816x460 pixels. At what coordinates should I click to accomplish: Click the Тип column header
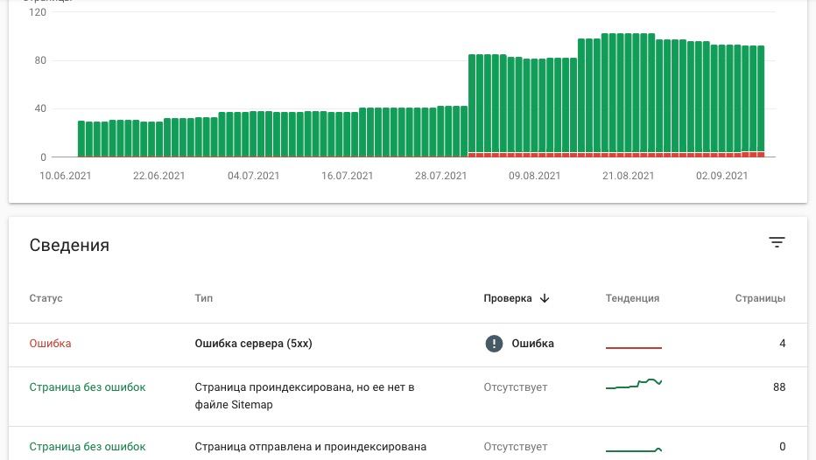(203, 298)
